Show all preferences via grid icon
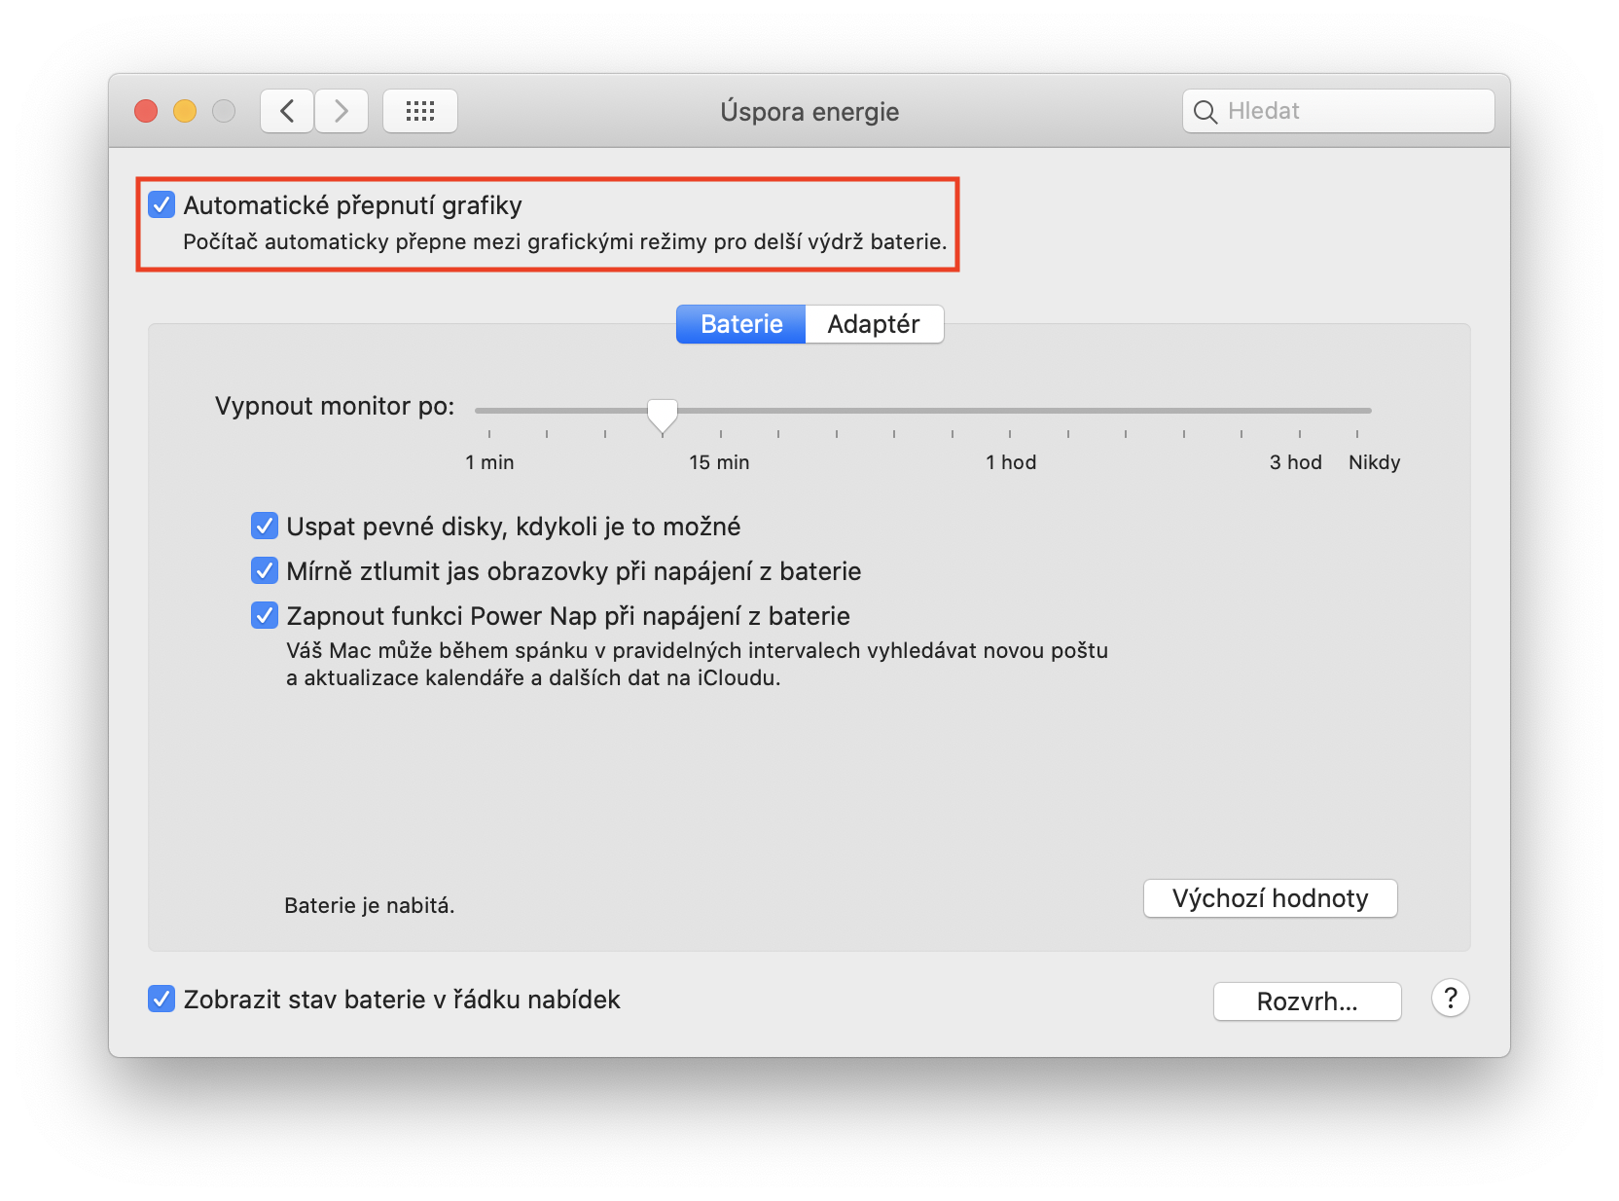 point(420,111)
